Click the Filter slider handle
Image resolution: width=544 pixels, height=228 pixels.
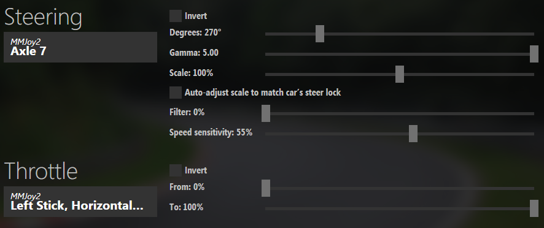266,113
